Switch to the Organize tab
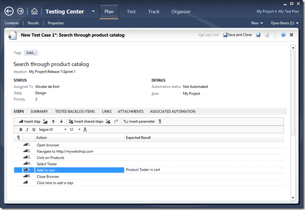Screen dimensions: 305x210 (181, 12)
